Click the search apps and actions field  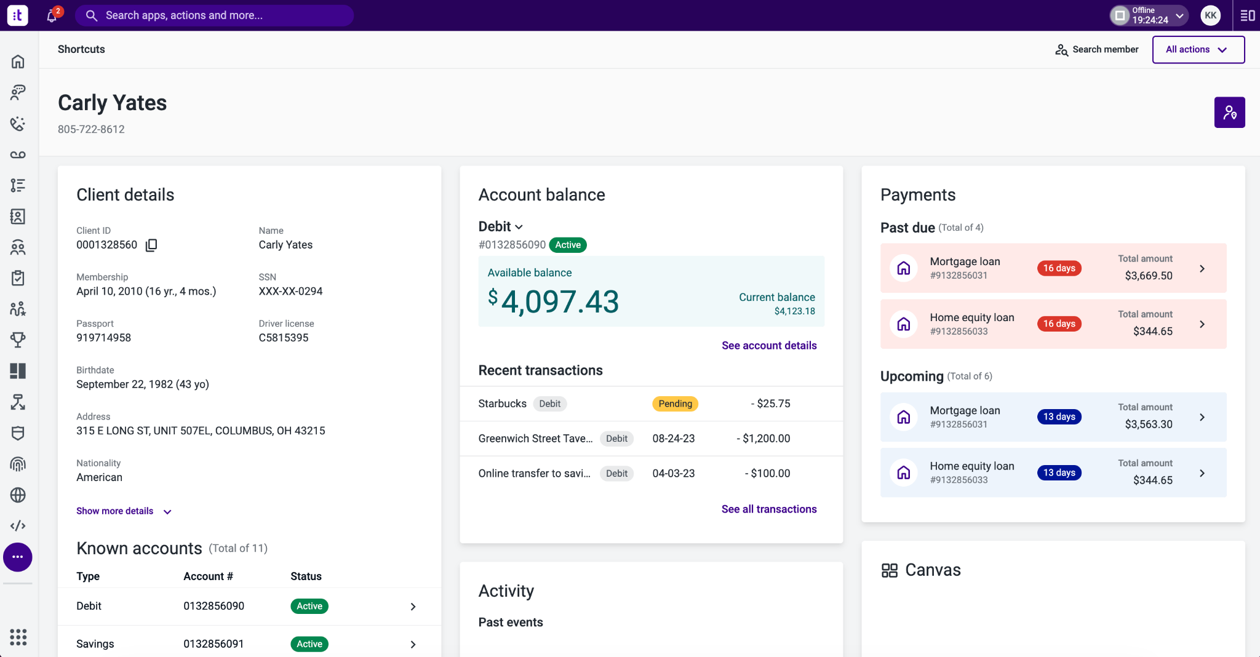(214, 15)
